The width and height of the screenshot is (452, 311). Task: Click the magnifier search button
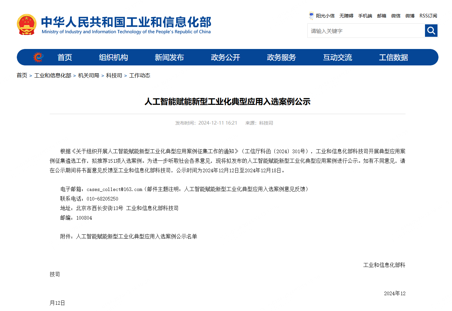click(431, 31)
